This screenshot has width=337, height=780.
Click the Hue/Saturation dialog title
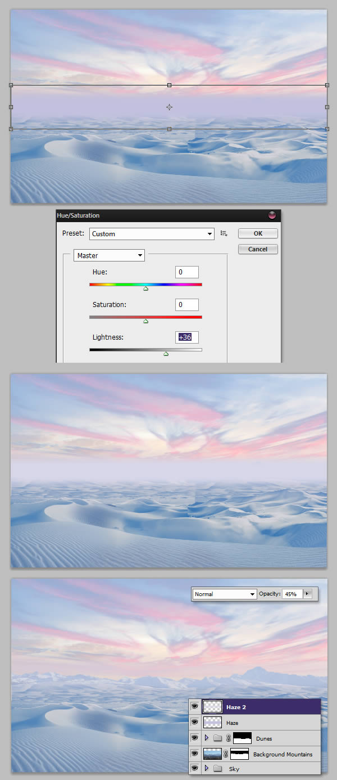click(x=79, y=215)
